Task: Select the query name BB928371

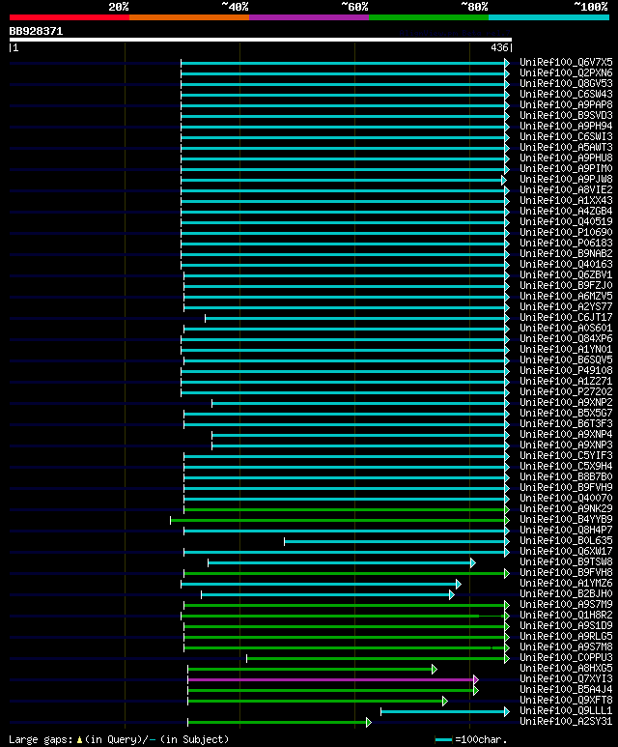Action: coord(36,32)
